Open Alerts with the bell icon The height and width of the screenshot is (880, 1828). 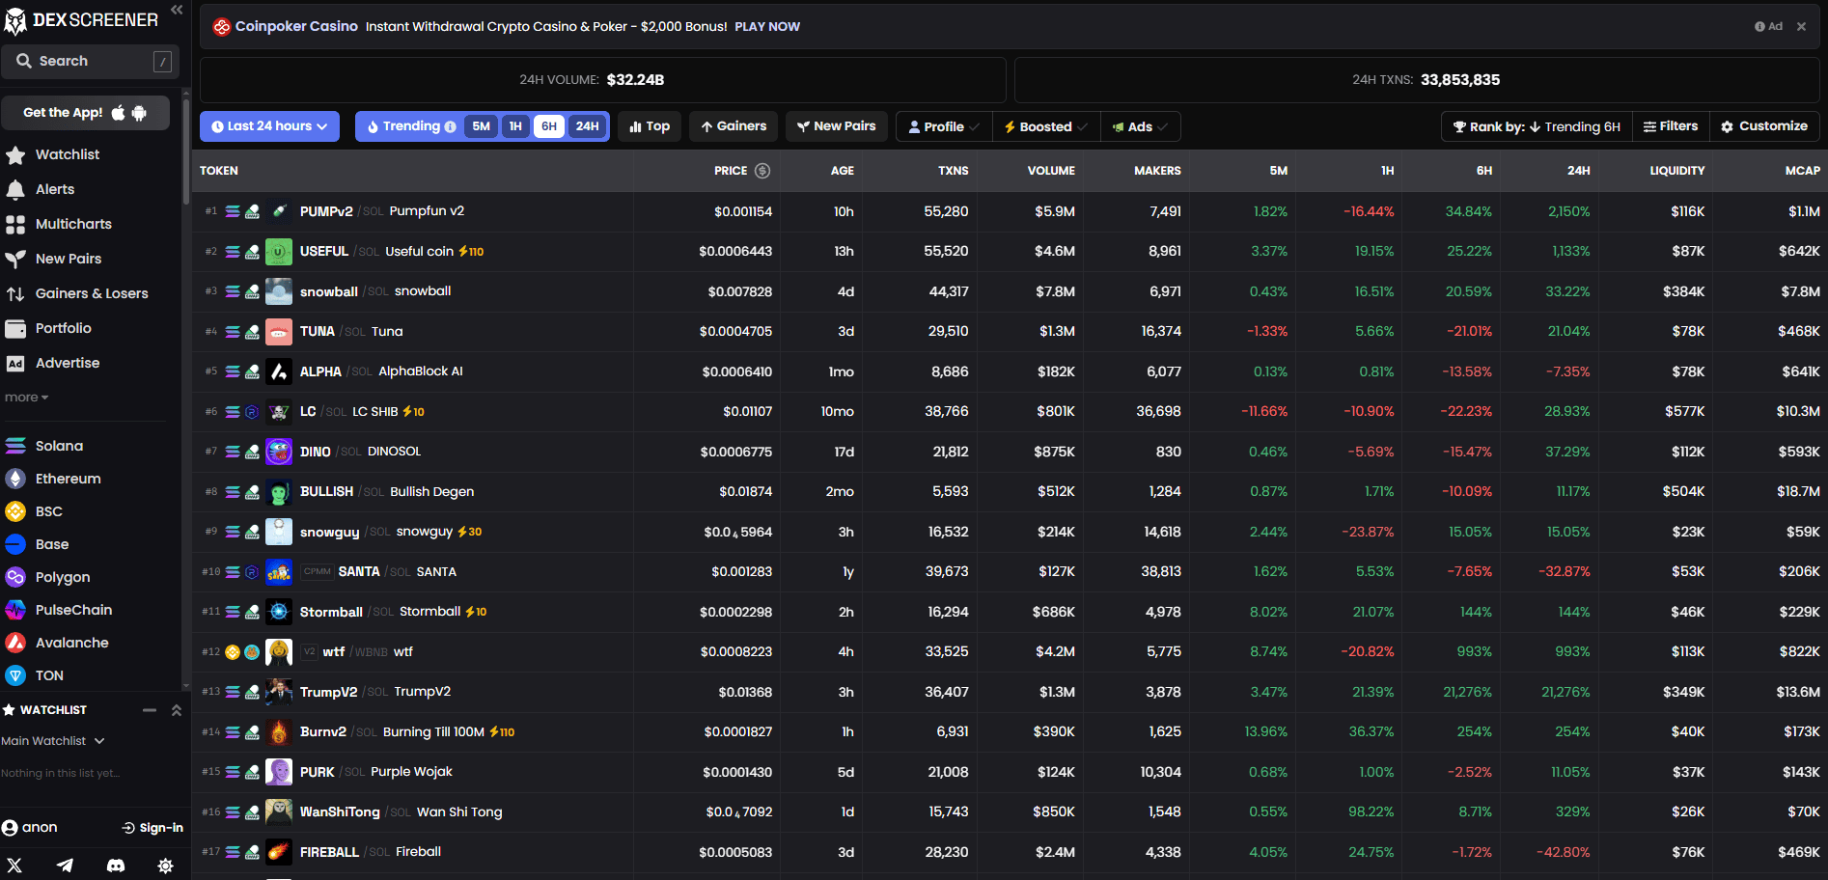40,189
